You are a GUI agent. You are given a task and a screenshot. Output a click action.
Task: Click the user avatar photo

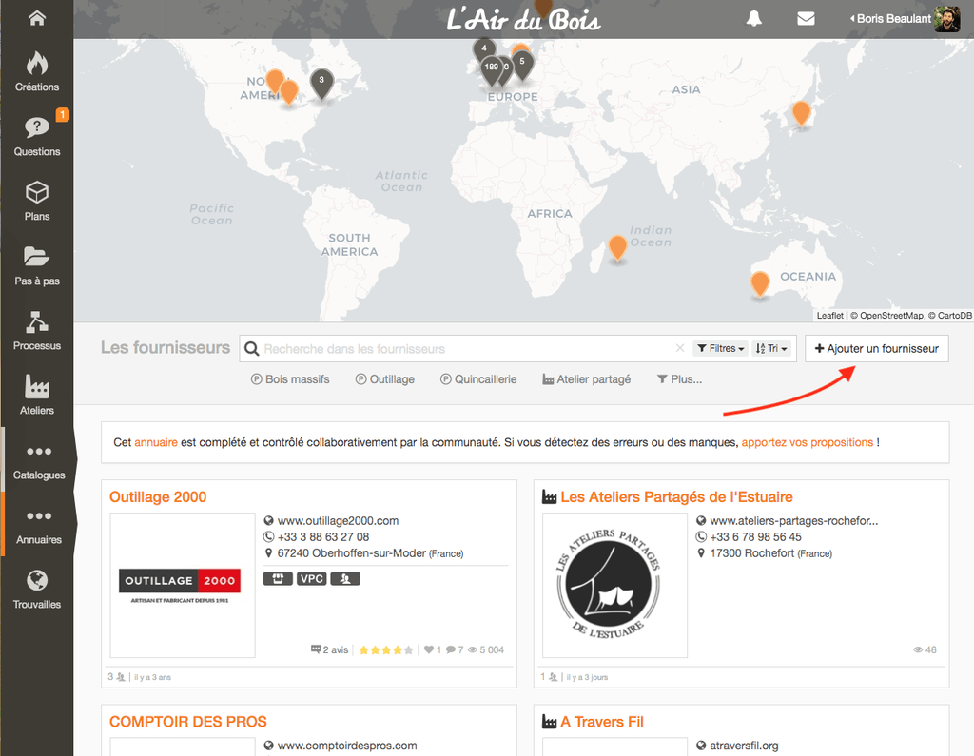(x=946, y=19)
